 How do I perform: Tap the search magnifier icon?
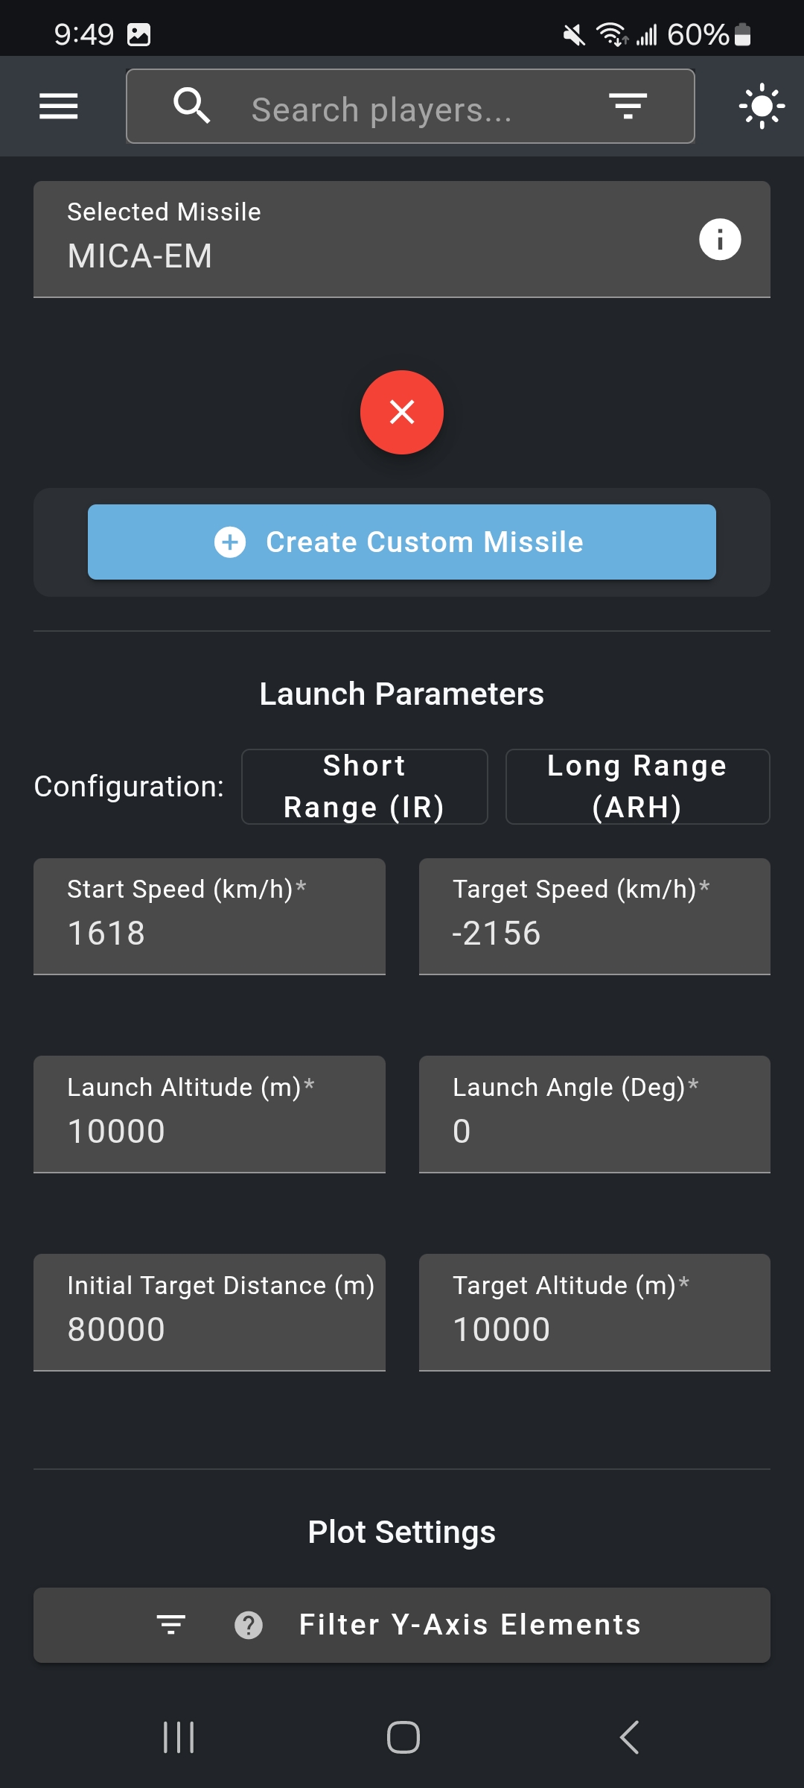click(191, 106)
